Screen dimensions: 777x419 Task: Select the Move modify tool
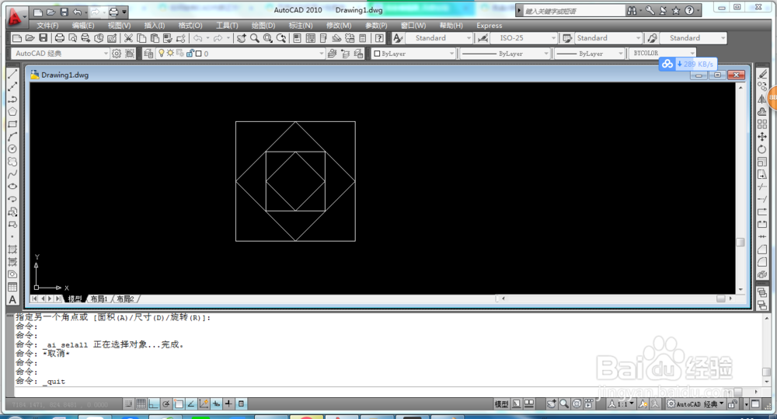pos(762,136)
